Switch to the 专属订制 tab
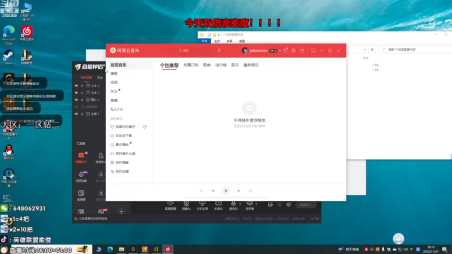This screenshot has height=254, width=452. point(191,65)
